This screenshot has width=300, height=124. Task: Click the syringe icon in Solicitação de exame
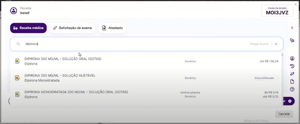tap(55, 28)
